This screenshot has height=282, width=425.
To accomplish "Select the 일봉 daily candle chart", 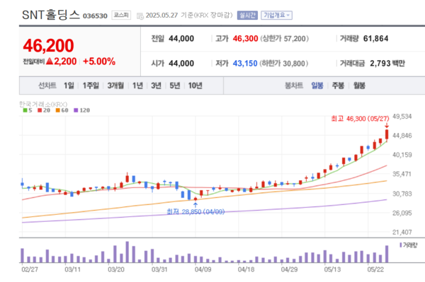I will pyautogui.click(x=317, y=86).
